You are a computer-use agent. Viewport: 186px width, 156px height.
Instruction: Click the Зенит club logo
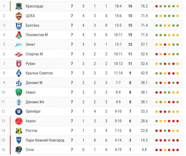(x=19, y=45)
